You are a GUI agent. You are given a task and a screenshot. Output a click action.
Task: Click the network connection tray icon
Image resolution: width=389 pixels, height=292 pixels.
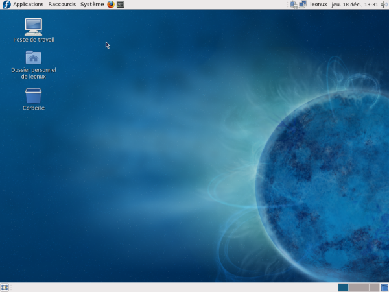point(303,5)
